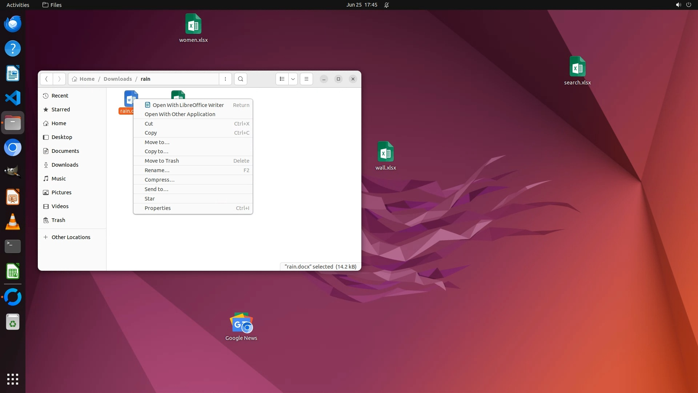Click Other Locations in sidebar
698x393 pixels.
[71, 237]
